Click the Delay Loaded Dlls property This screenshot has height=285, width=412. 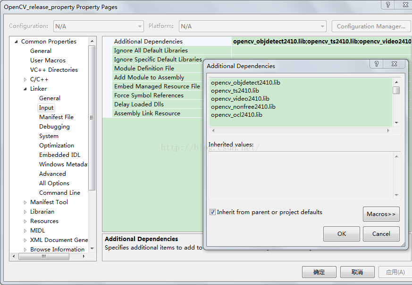click(x=139, y=104)
